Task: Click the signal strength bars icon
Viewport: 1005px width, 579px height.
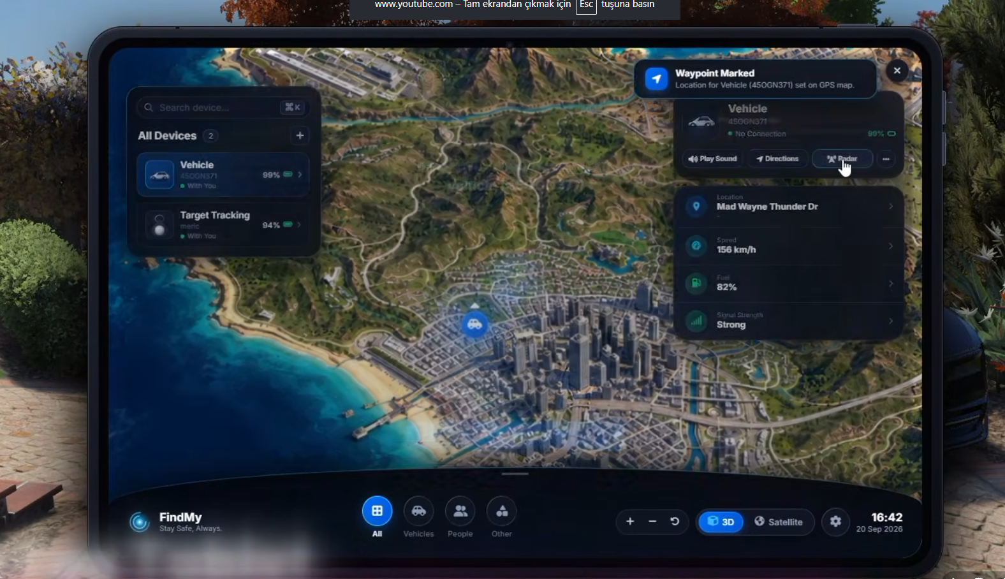Action: click(696, 321)
